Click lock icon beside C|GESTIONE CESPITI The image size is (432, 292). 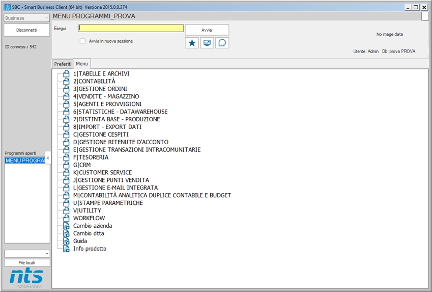[x=66, y=134]
